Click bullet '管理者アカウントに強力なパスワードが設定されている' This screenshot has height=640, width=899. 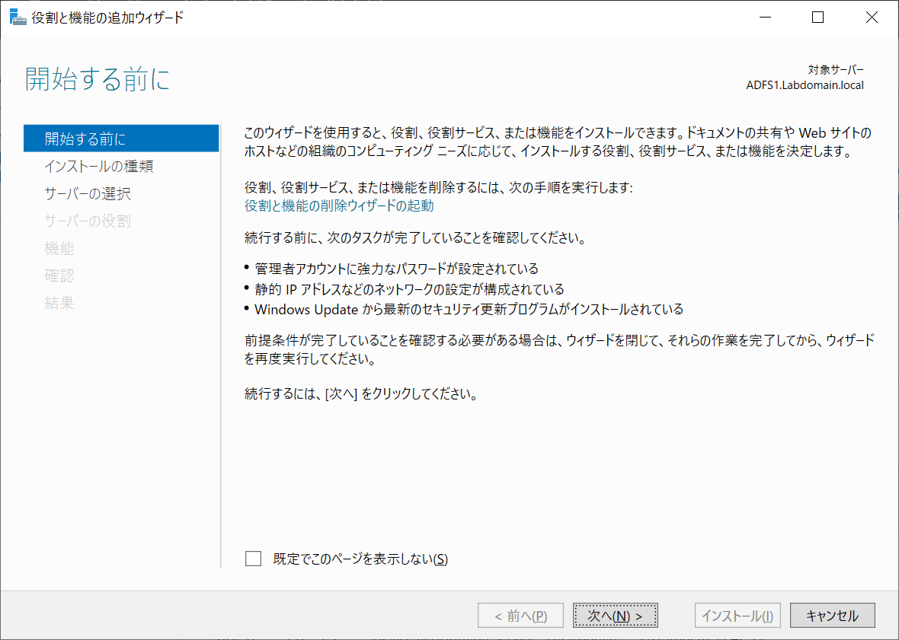(396, 269)
